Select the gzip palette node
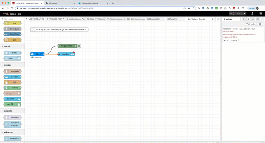 pyautogui.click(x=12, y=40)
